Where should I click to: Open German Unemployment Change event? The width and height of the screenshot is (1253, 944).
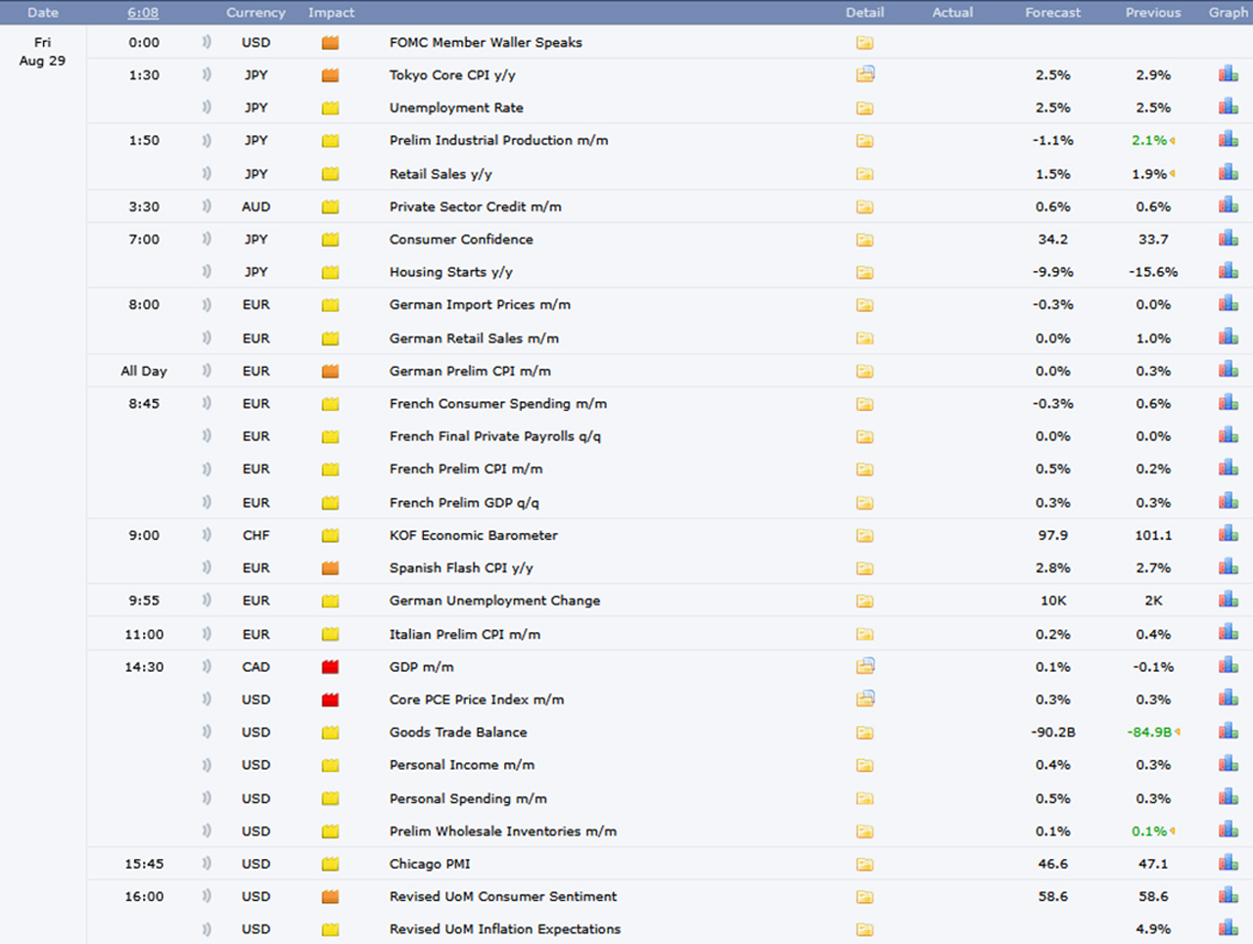(494, 601)
